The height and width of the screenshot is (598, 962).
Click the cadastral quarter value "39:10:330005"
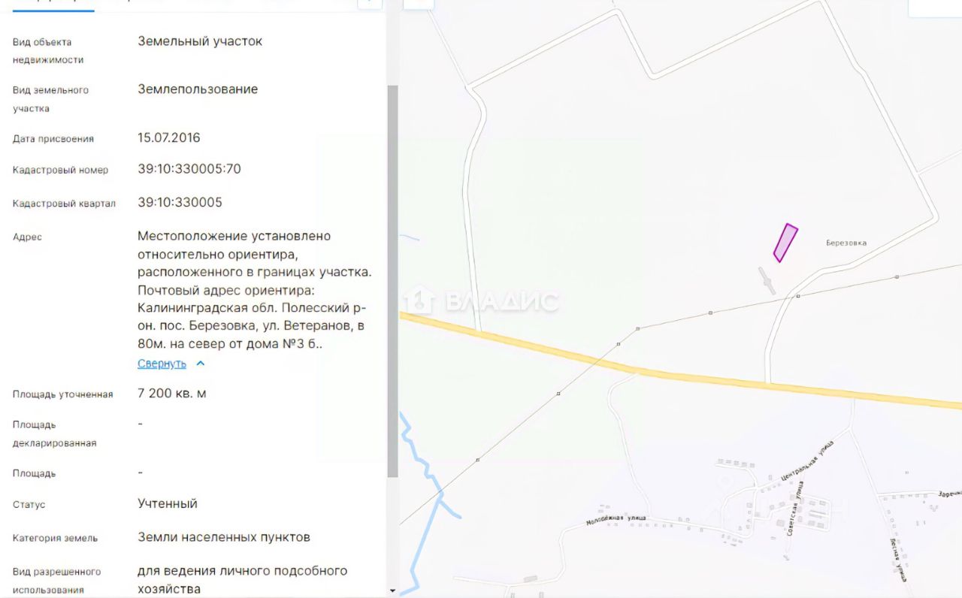(x=180, y=202)
